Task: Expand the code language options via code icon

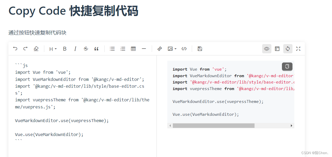Action: (184, 49)
